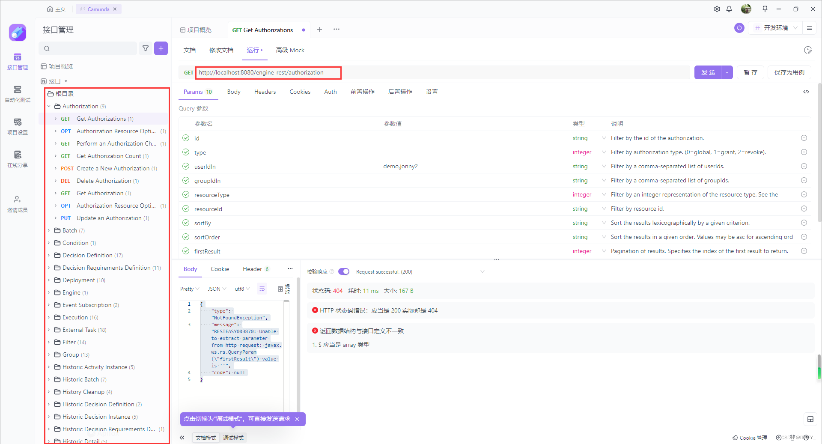Viewport: 822px width, 444px height.
Task: Open the hamburger menu at top right
Action: [x=810, y=28]
